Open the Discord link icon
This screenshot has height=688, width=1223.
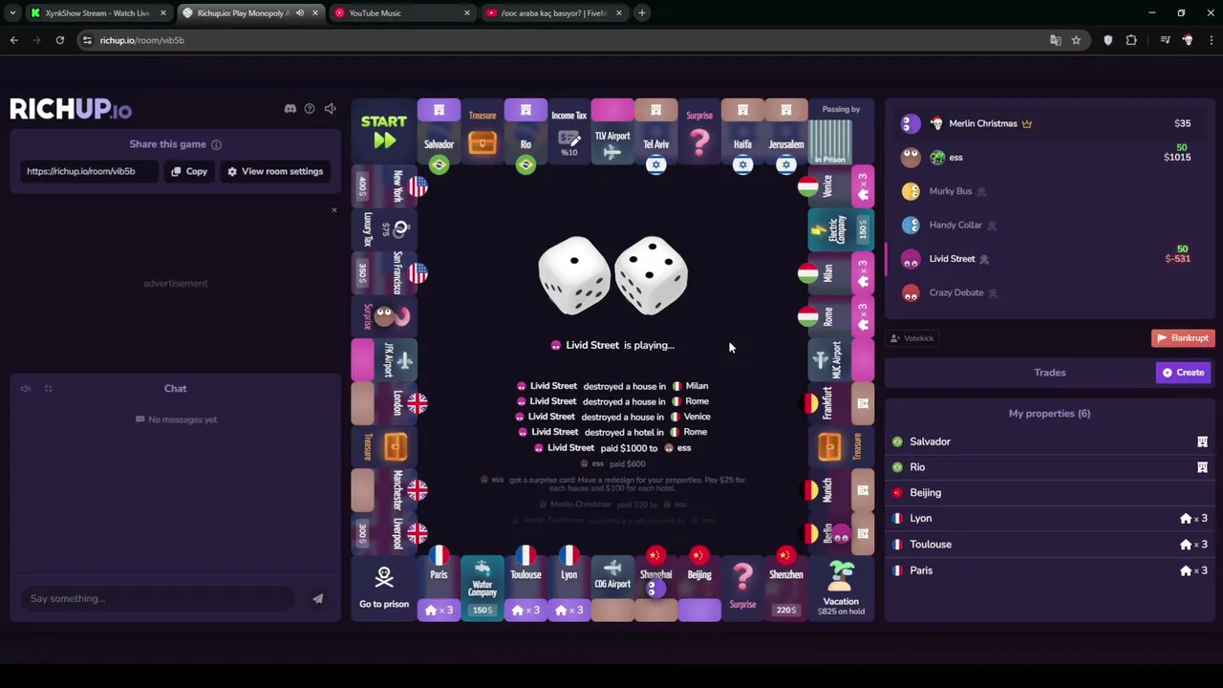290,109
